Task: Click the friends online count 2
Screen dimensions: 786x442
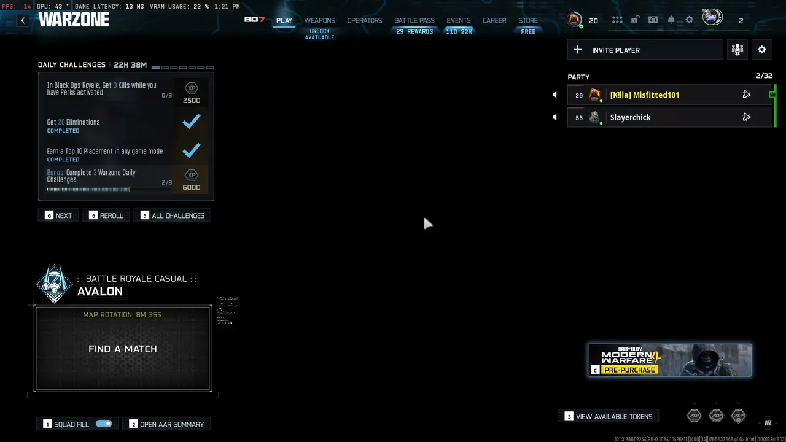Action: point(741,21)
